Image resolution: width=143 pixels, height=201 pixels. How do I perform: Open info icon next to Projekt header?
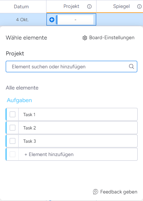pos(89,6)
